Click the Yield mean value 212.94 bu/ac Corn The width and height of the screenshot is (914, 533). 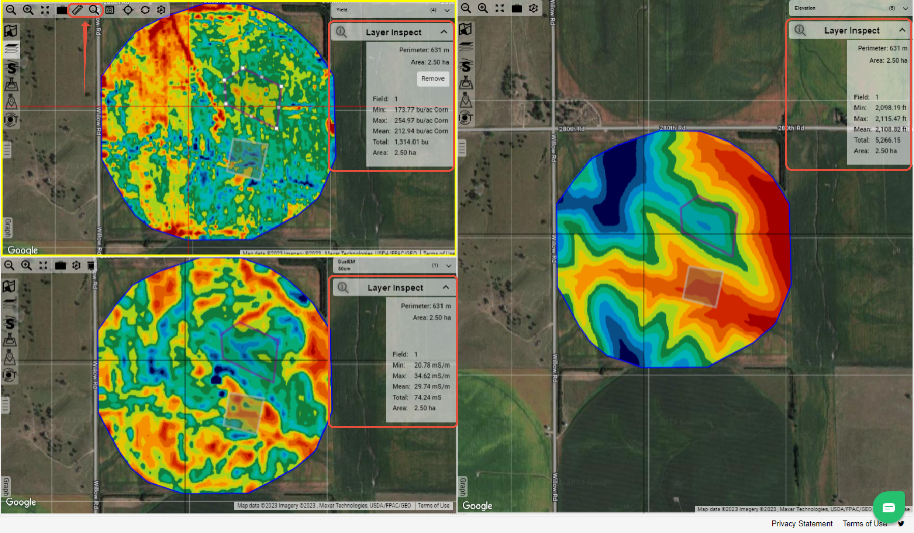(421, 131)
